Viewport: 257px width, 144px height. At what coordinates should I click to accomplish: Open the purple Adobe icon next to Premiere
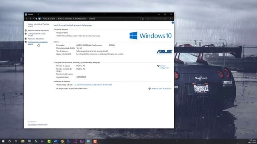click(82, 141)
